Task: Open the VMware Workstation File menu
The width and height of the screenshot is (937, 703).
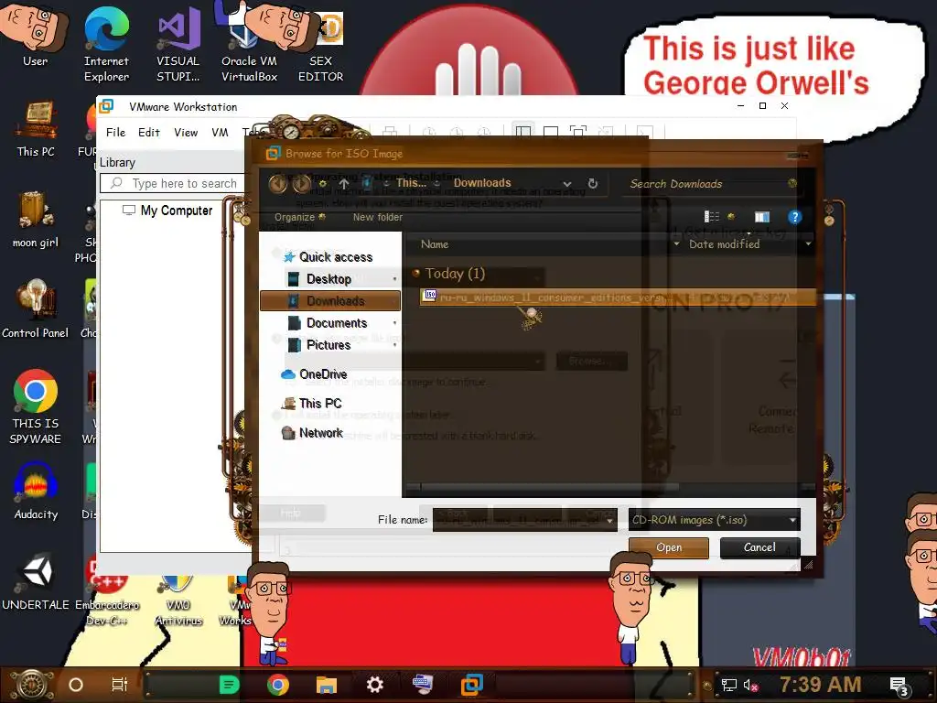Action: tap(116, 132)
